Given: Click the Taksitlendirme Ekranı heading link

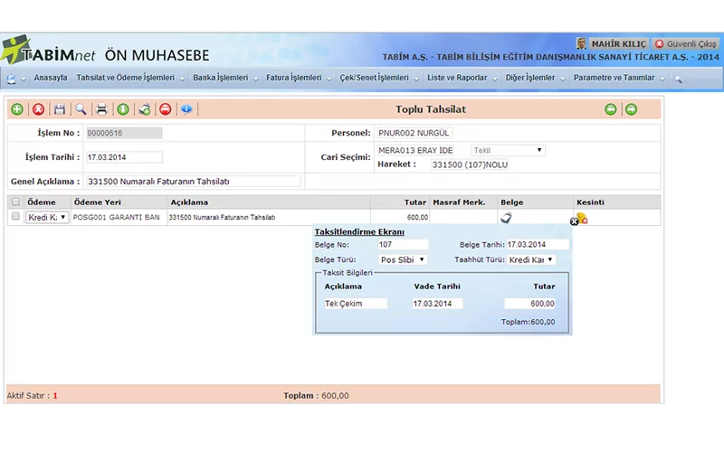Looking at the screenshot, I should click(359, 232).
